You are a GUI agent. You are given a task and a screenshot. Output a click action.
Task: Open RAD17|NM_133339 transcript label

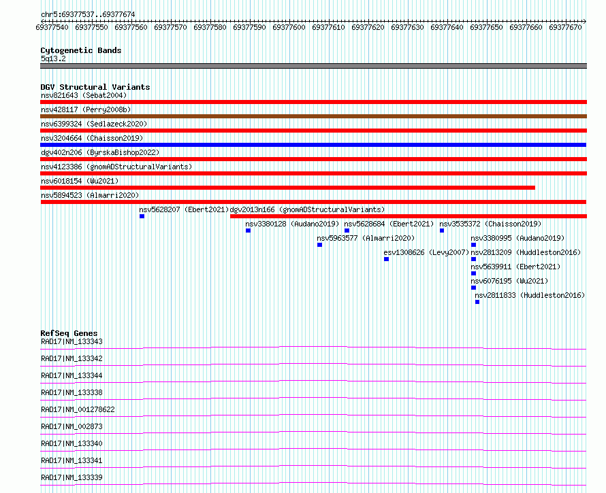pos(72,477)
